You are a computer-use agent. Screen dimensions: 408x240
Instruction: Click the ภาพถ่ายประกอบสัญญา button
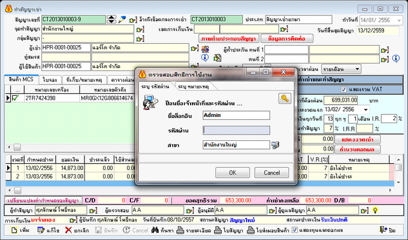229,39
